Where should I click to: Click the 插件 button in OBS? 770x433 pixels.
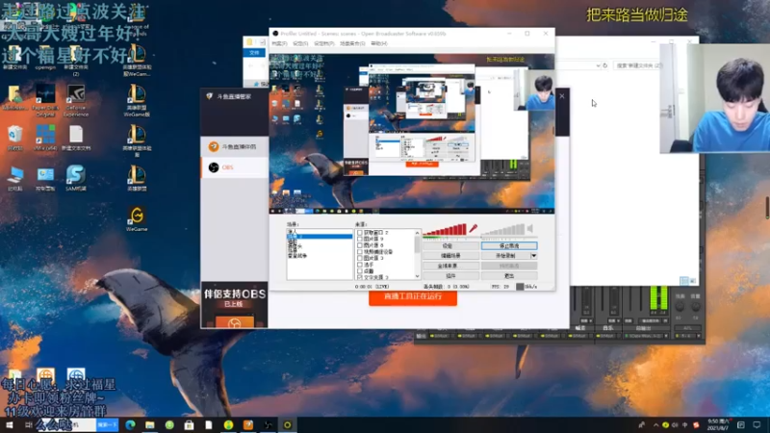[450, 276]
